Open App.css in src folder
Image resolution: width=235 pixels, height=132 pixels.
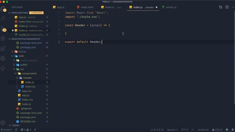[x=29, y=91]
